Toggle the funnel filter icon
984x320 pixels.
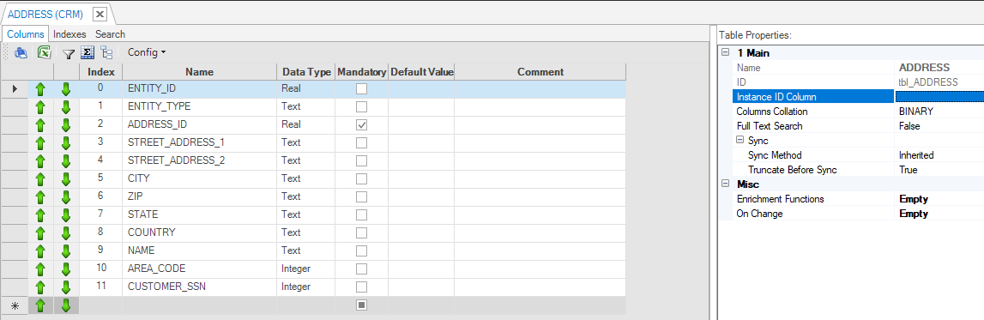(x=69, y=53)
